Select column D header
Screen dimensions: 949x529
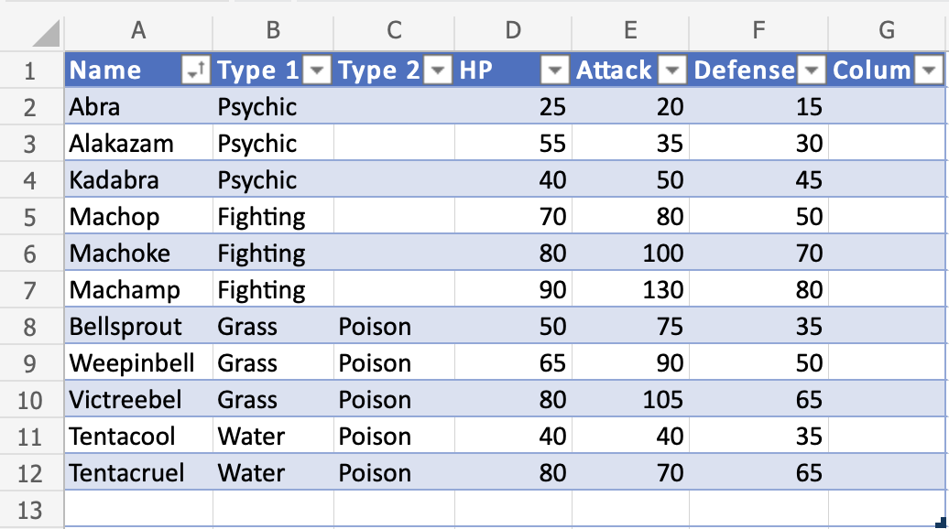click(513, 30)
